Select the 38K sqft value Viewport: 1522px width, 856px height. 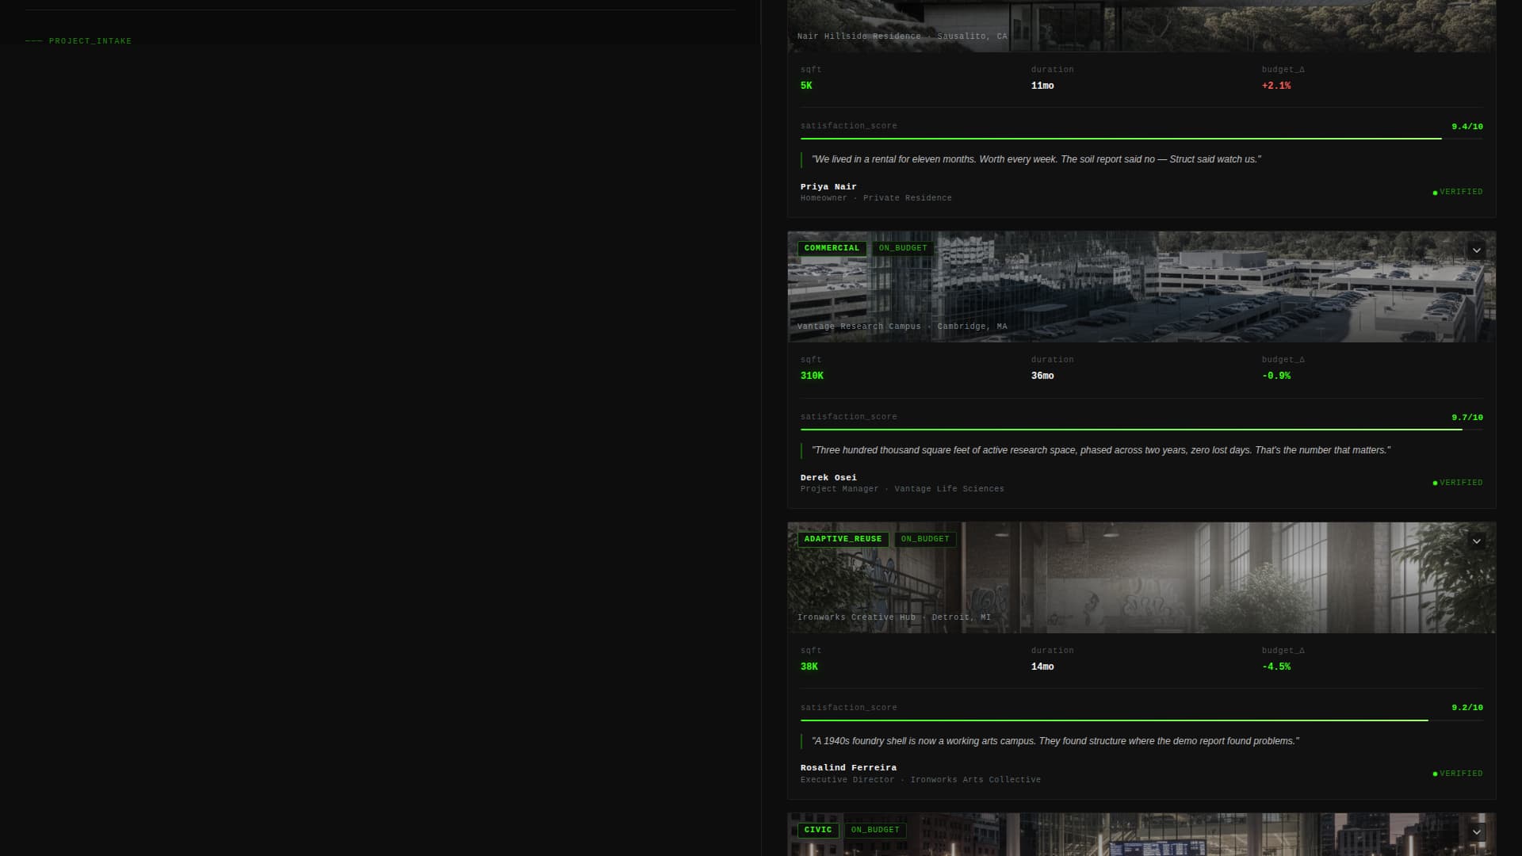[x=809, y=667]
